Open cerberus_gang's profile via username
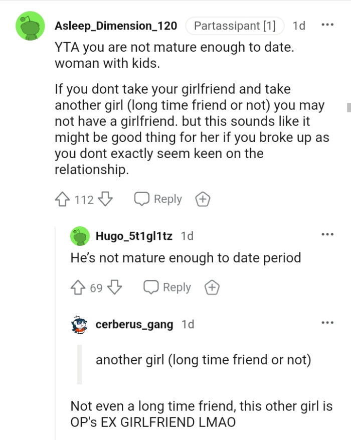351x440 pixels. [x=133, y=324]
